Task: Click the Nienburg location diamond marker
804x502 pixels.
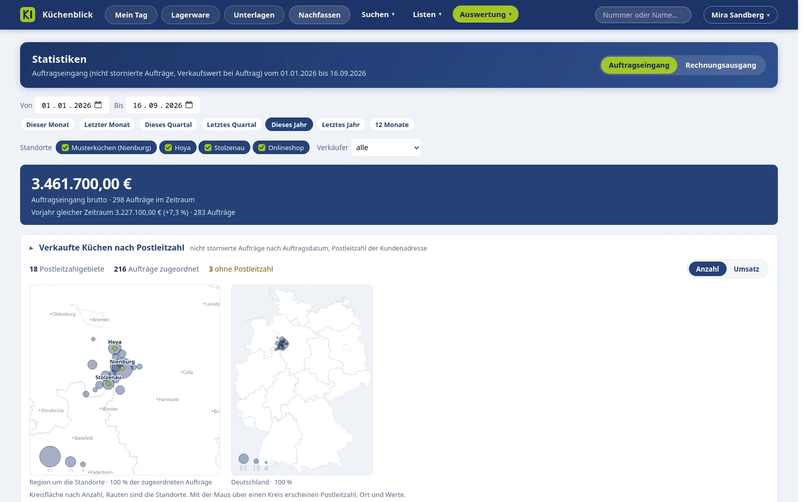Action: coord(122,368)
